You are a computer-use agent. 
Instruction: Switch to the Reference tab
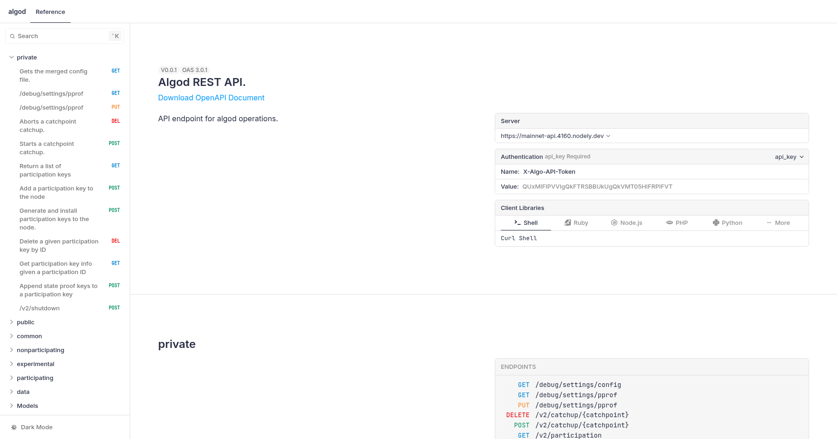(50, 12)
